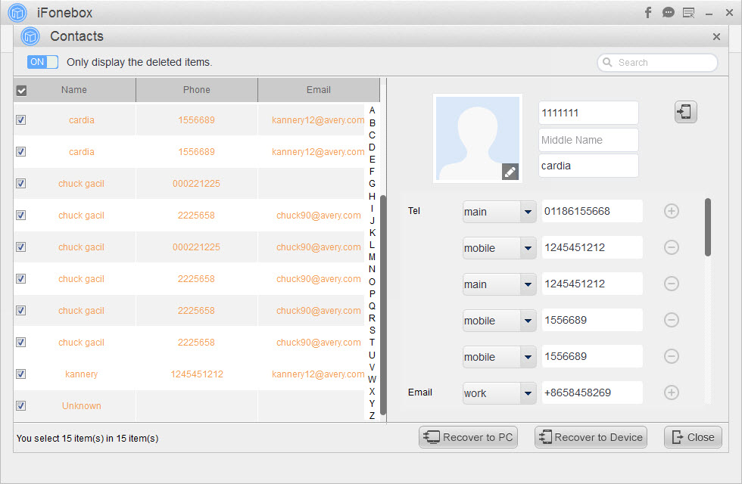Jump to letter A in the index
The width and height of the screenshot is (742, 484).
[372, 110]
